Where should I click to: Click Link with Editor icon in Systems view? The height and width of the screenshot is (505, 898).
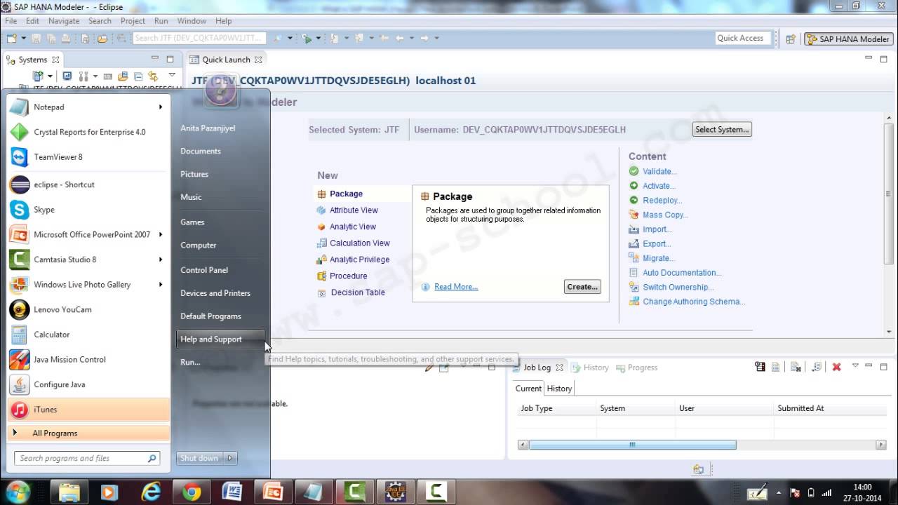153,76
